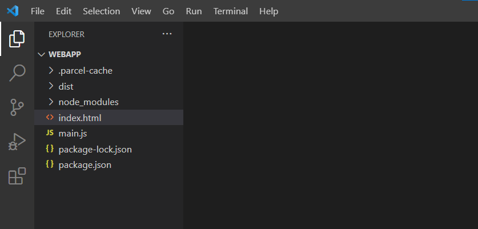Open the Go menu
The height and width of the screenshot is (229, 478).
[x=168, y=11]
